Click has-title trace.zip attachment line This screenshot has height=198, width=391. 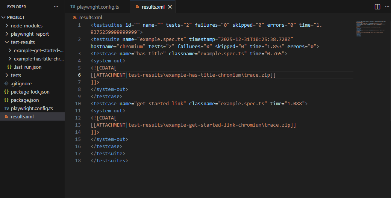click(x=183, y=75)
